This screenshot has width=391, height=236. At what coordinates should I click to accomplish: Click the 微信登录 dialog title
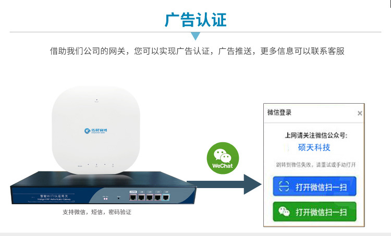click(x=279, y=113)
